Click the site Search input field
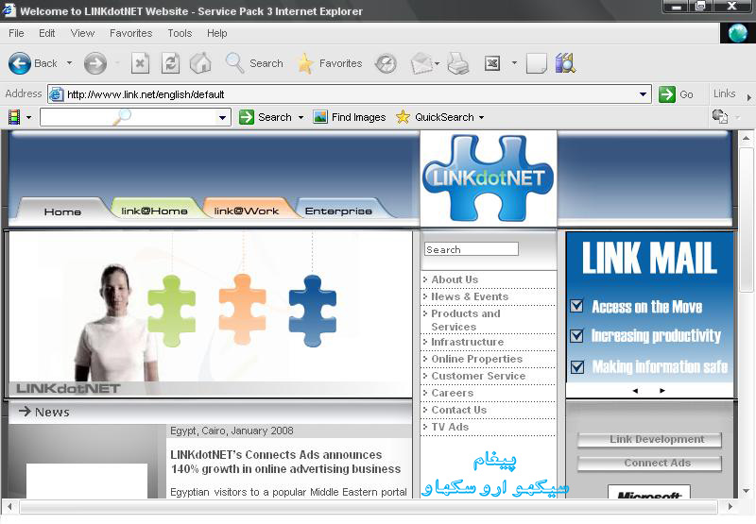Viewport: 756px width, 524px height. [x=471, y=249]
